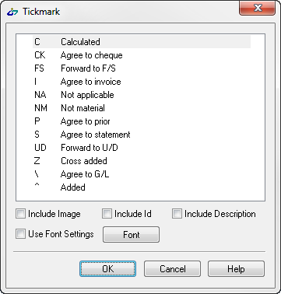
Task: Choose the CK Agree to cheque tickmark
Action: (x=142, y=55)
